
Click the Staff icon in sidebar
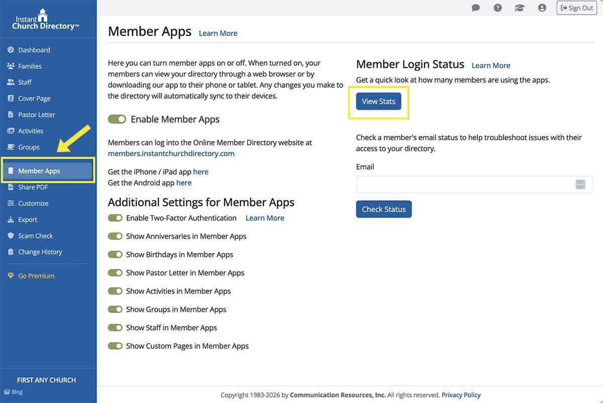(11, 82)
